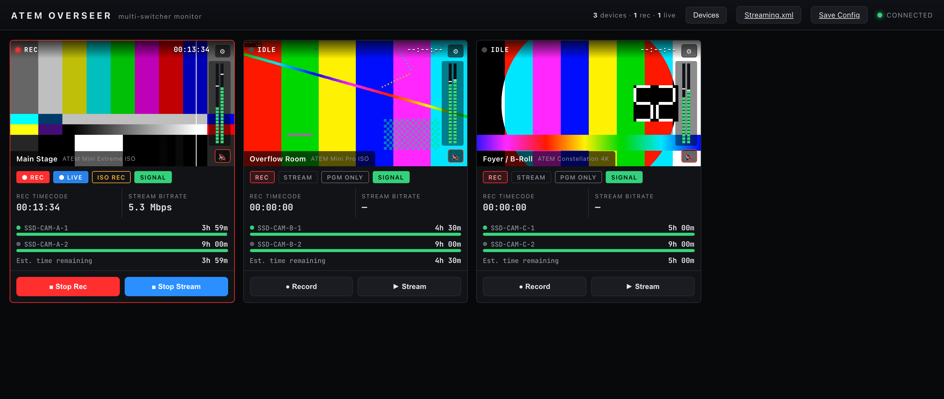
Task: Click the Foyer / B-Roll device name
Action: (507, 159)
